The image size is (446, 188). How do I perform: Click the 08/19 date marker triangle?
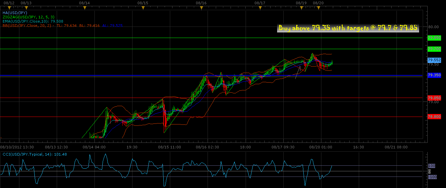[301, 8]
